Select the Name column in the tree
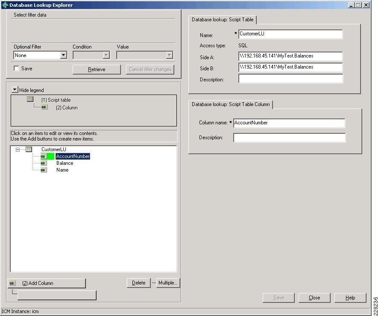378x316 pixels. (62, 170)
